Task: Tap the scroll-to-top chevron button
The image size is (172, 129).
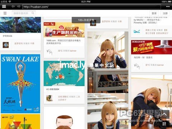Action: coord(164,114)
